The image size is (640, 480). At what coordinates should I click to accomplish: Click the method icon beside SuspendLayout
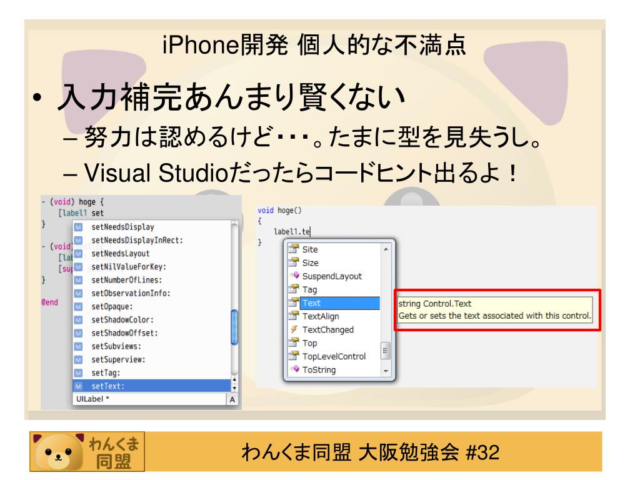pyautogui.click(x=294, y=276)
